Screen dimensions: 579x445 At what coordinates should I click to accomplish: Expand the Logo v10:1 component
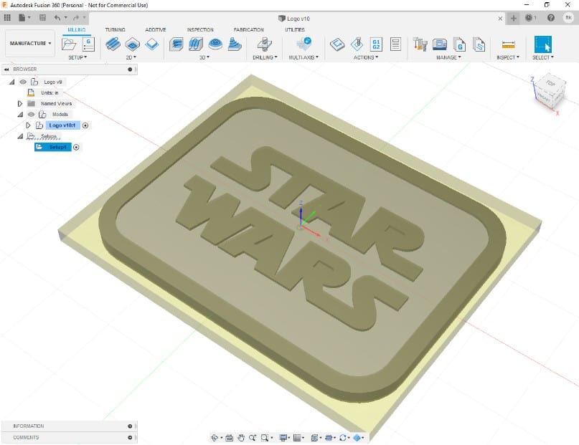click(x=28, y=125)
